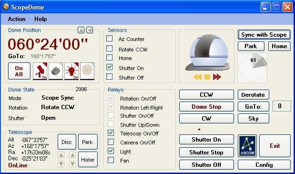Click the ASCOM logo button
The width and height of the screenshot is (295, 174).
click(x=247, y=146)
